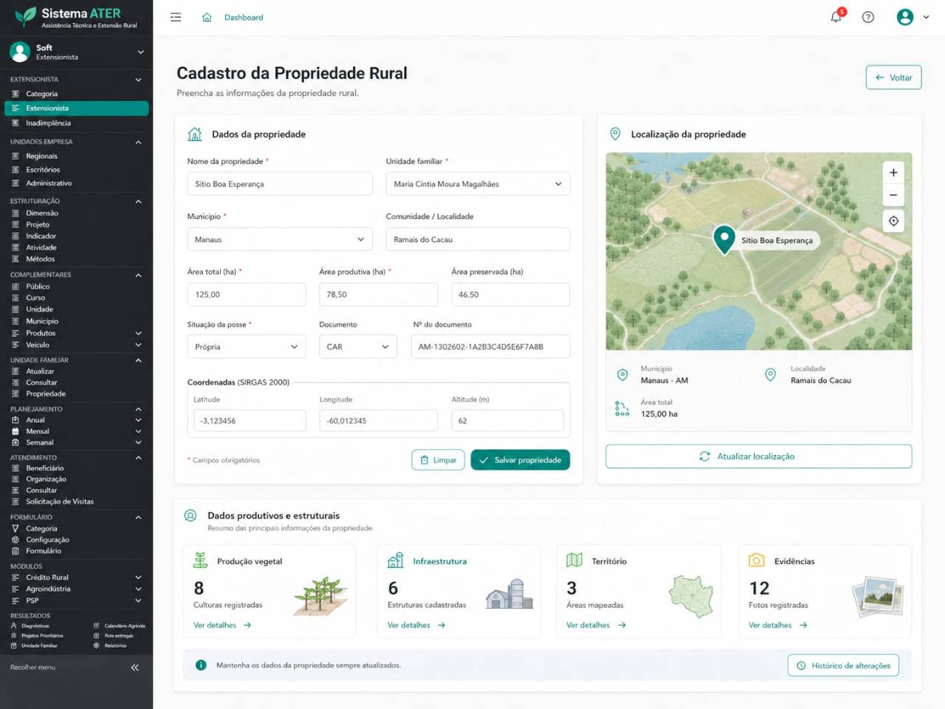
Task: Open Calendário Agrícola under Resultados
Action: pyautogui.click(x=125, y=626)
